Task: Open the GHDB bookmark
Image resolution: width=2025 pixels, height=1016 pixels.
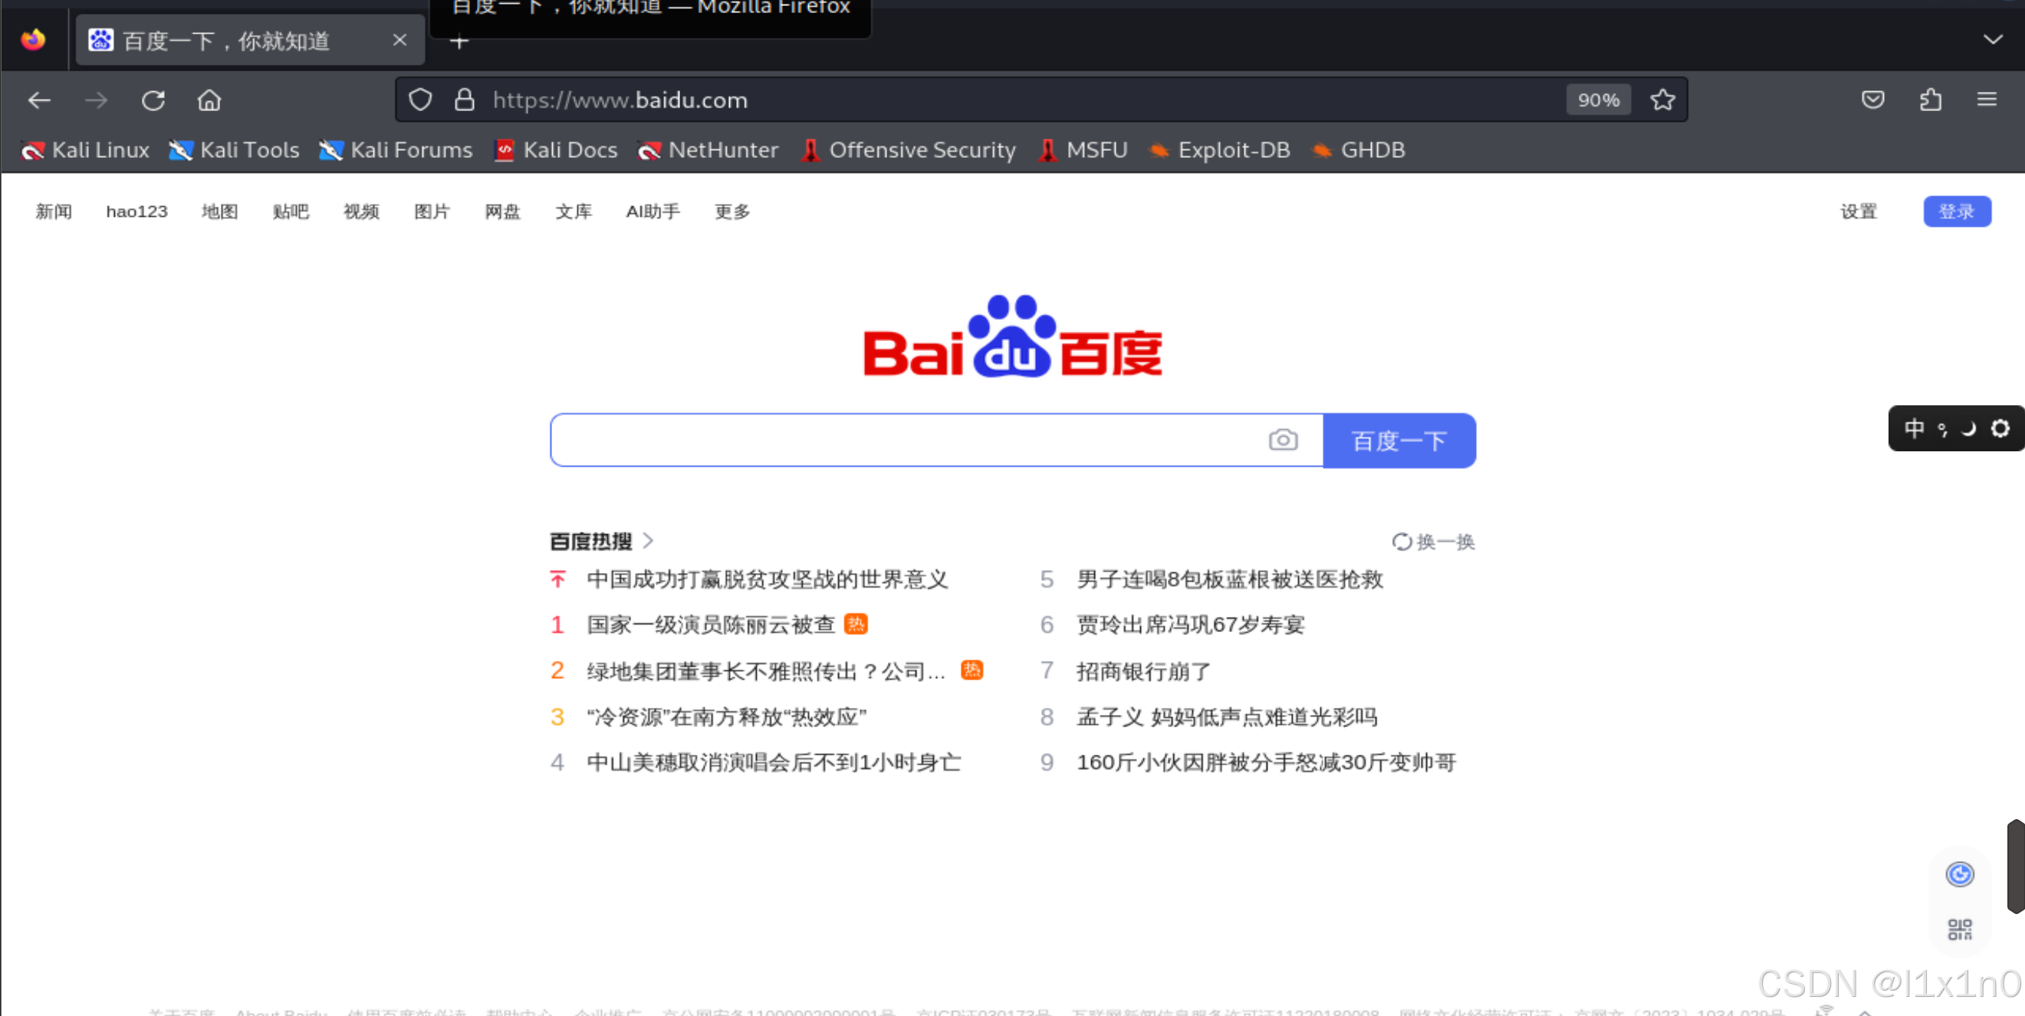Action: tap(1359, 150)
